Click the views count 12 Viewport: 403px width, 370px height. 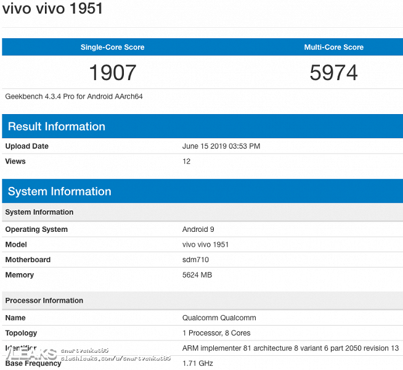[x=186, y=161]
